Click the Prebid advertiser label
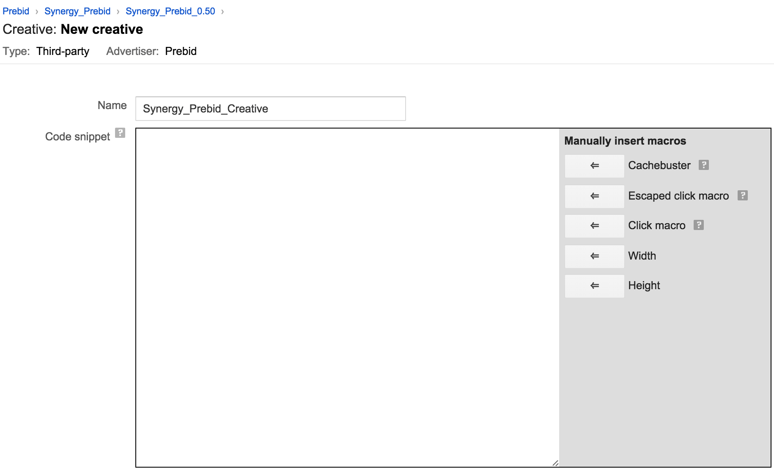This screenshot has width=774, height=471. click(181, 51)
